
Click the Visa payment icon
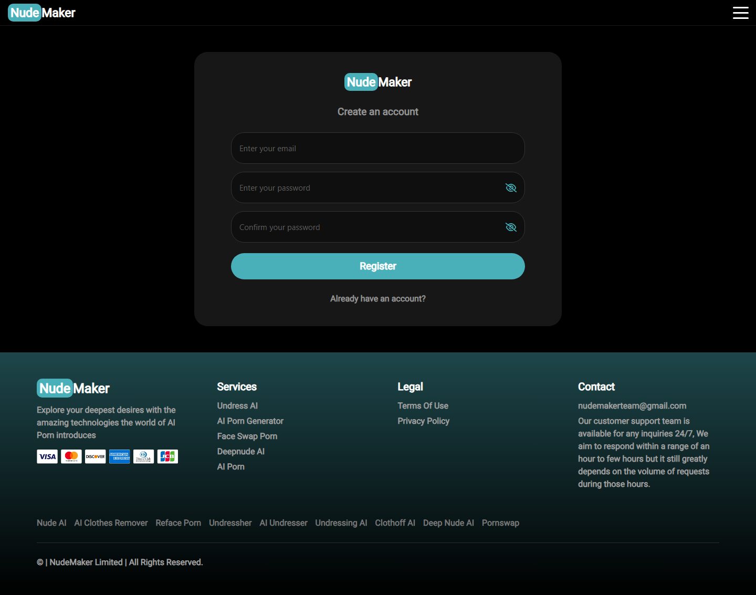pos(47,456)
